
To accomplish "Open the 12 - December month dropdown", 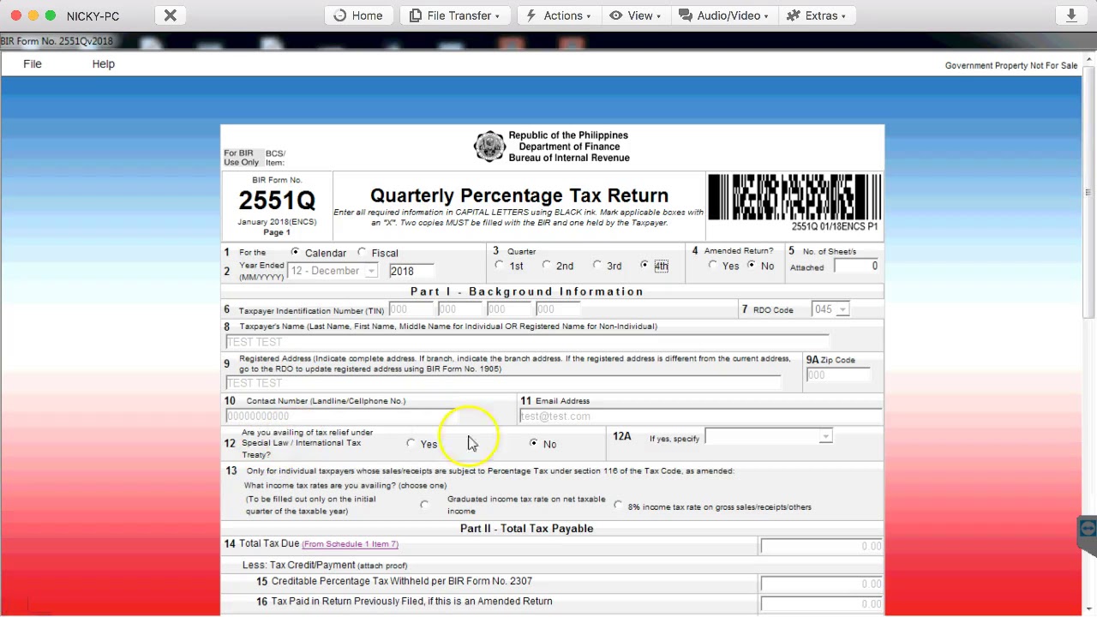I will (333, 271).
